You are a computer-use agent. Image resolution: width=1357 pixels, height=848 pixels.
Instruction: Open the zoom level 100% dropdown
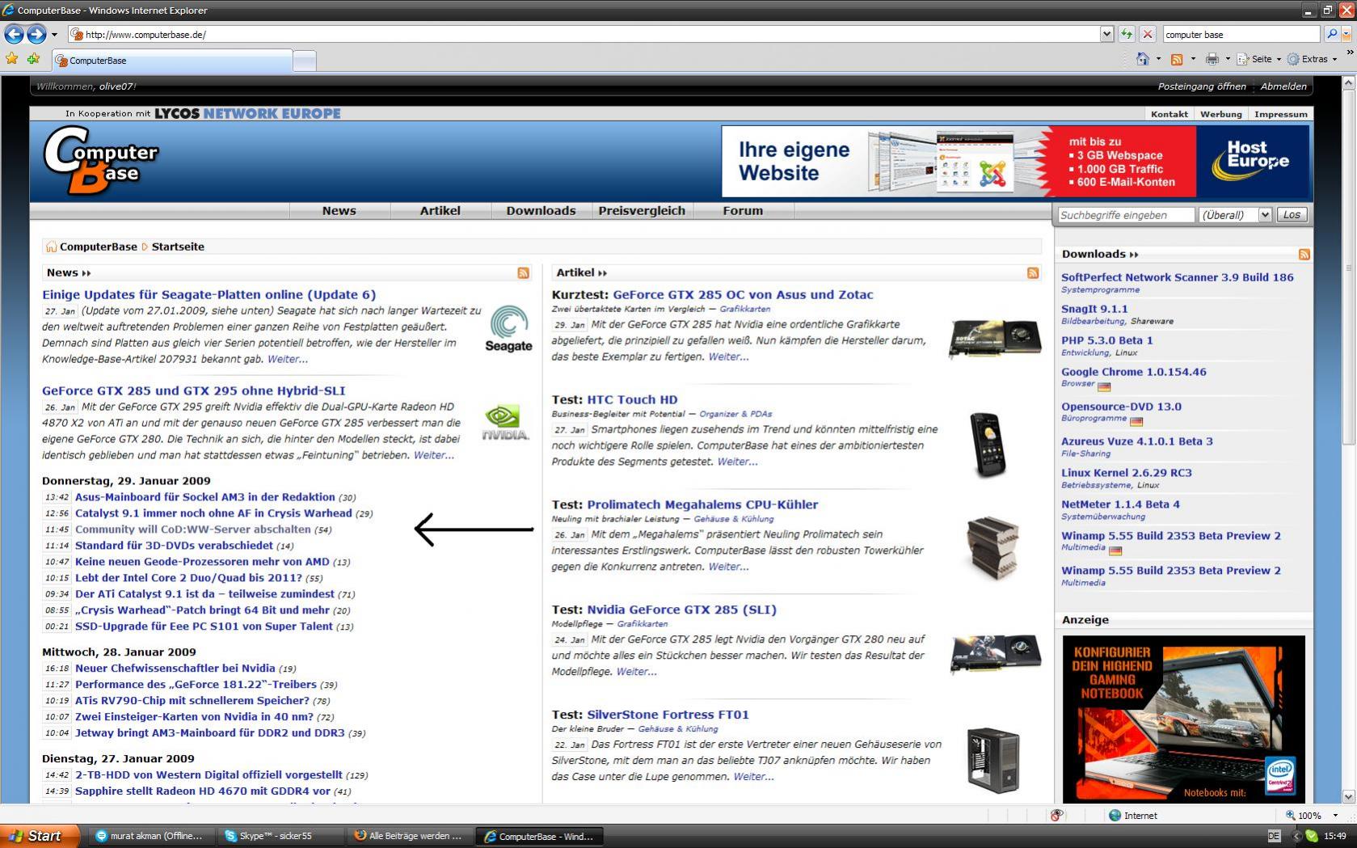(1335, 816)
